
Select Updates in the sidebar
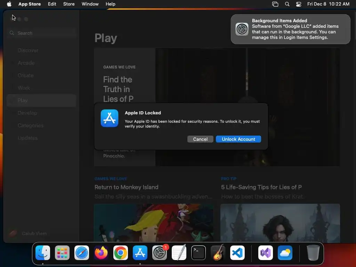click(x=41, y=138)
